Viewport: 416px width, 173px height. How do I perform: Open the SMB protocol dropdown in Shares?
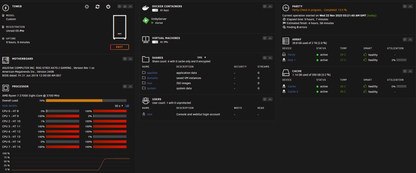(202, 57)
